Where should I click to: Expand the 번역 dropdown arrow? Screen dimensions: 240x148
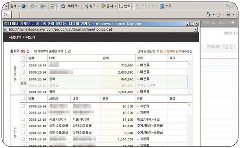(133, 6)
